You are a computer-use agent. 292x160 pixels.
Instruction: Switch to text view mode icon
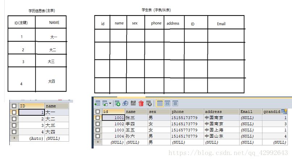(175, 103)
